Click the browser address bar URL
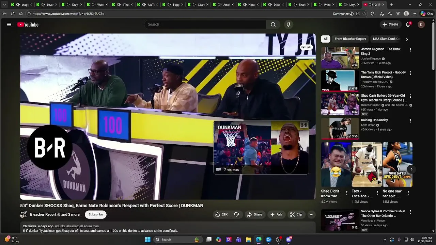The image size is (436, 245). pyautogui.click(x=68, y=14)
